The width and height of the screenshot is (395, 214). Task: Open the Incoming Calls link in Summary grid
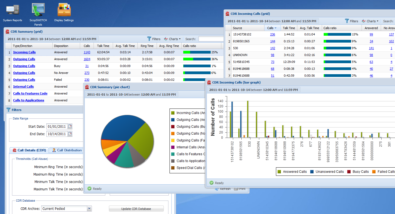pyautogui.click(x=24, y=52)
